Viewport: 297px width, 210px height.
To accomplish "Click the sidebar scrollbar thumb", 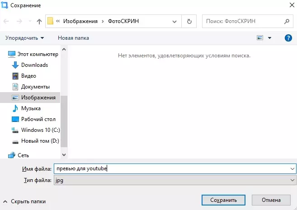I will click(64, 121).
